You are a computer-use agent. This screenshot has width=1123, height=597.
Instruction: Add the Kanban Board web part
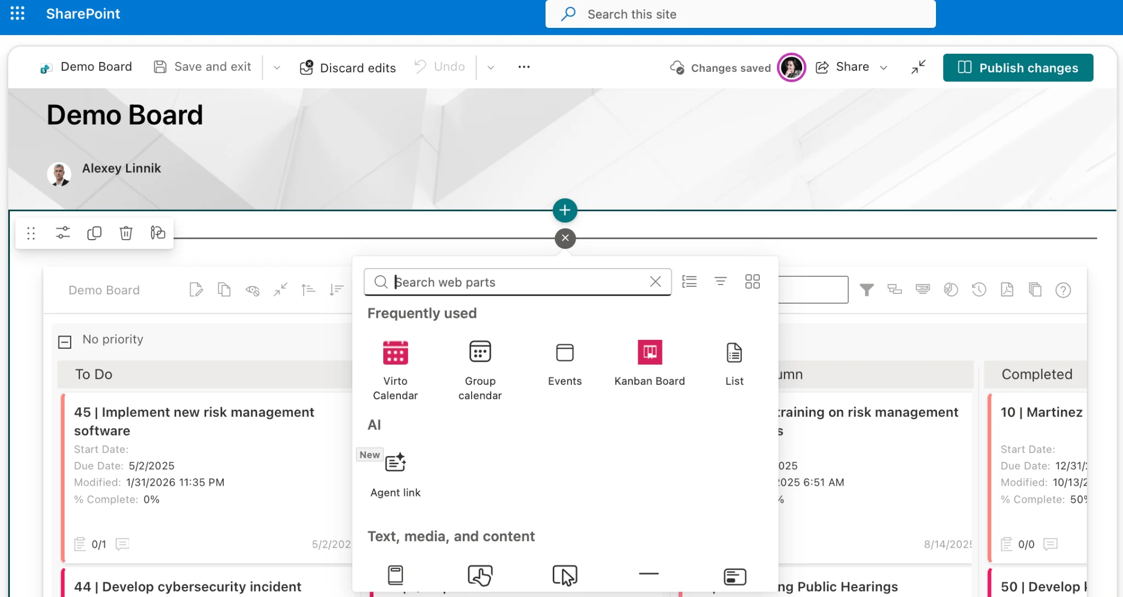coord(650,363)
